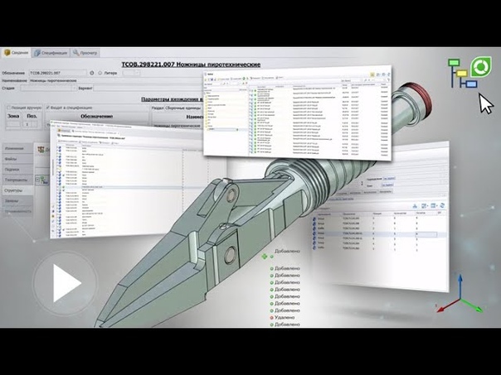The image size is (501, 375).
Task: Select the Литера radio button
Action: [100, 73]
